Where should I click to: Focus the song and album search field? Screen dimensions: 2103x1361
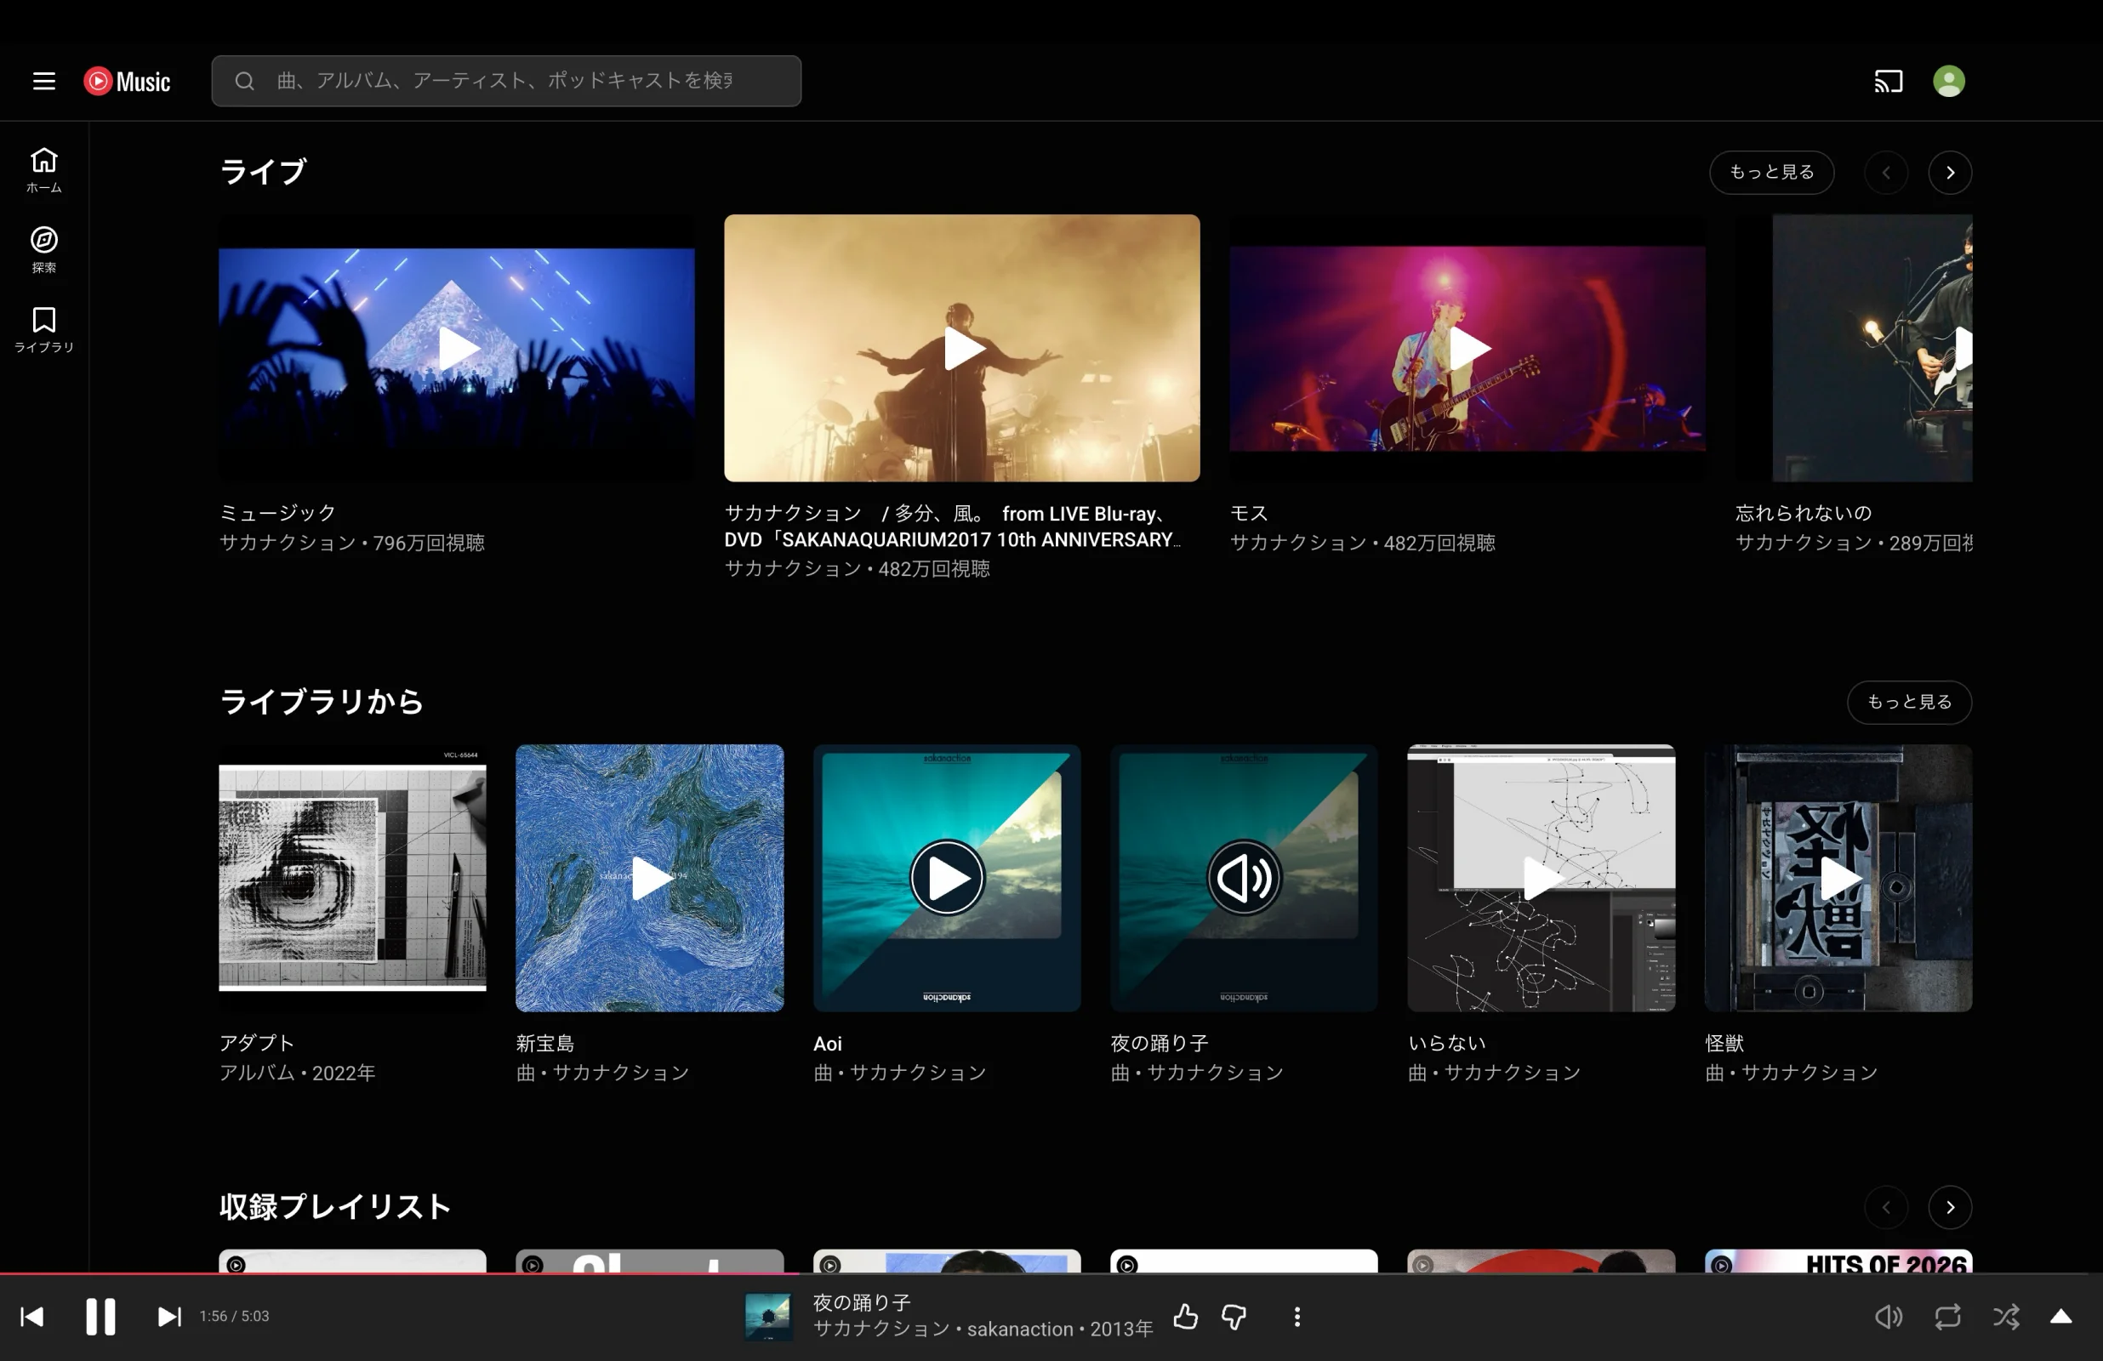click(x=505, y=82)
